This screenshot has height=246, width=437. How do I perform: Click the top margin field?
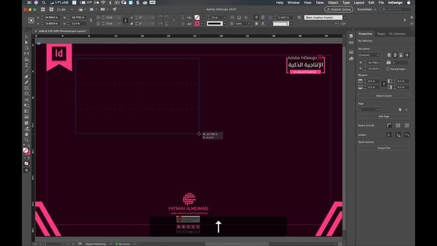373,81
